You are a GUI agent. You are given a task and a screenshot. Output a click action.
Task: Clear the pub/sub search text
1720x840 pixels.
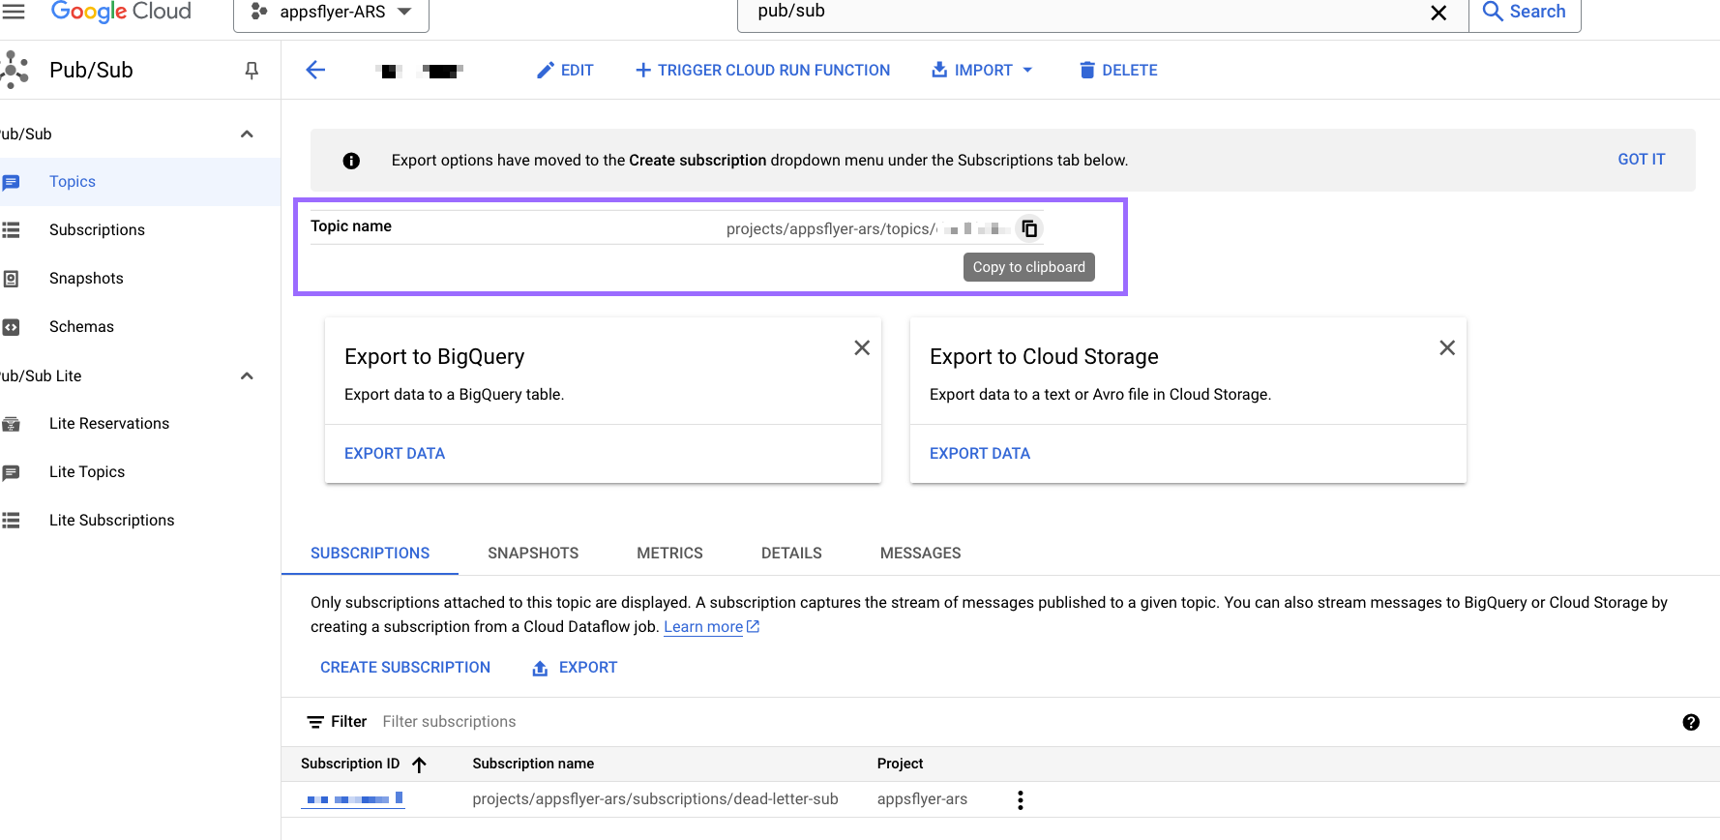(x=1438, y=13)
